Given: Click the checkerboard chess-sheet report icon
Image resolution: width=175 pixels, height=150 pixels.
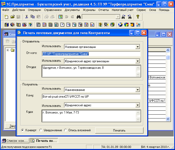Looking at the screenshot, I should tap(50, 24).
